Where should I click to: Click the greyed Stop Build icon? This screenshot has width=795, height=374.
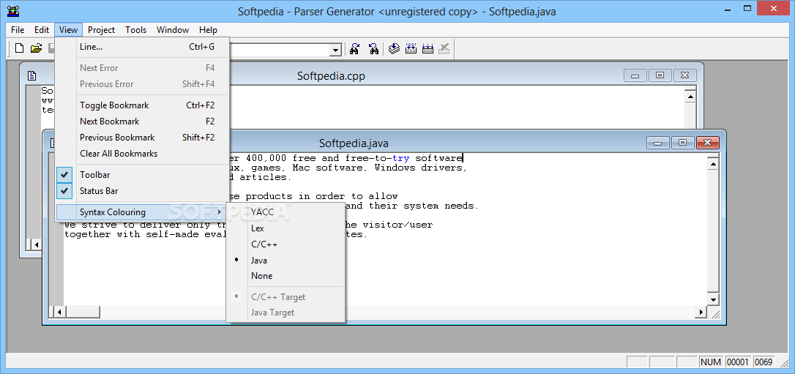(444, 48)
